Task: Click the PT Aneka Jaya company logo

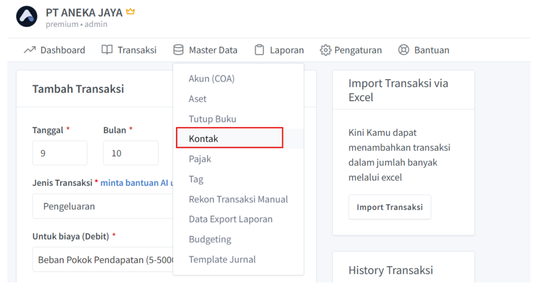Action: (x=27, y=17)
